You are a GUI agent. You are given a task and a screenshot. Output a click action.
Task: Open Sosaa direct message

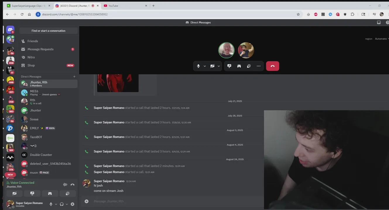pyautogui.click(x=48, y=119)
